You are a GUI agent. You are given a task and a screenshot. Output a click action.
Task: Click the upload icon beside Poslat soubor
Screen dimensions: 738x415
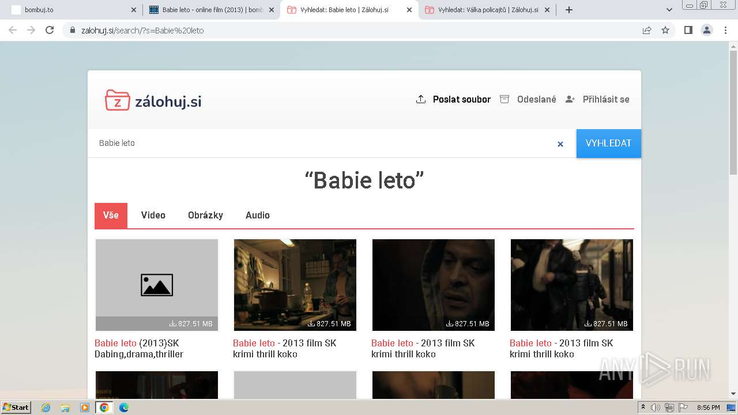(421, 99)
